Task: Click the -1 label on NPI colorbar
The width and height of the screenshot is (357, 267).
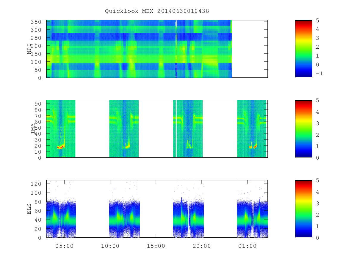Action: pyautogui.click(x=319, y=74)
